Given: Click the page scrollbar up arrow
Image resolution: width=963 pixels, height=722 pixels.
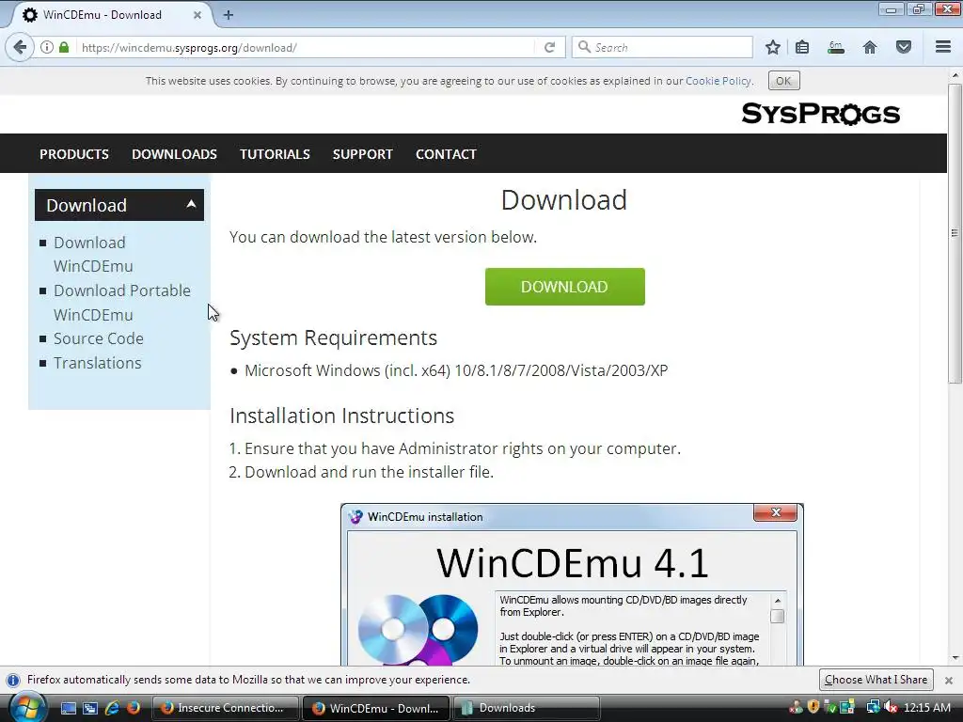Looking at the screenshot, I should tap(955, 75).
